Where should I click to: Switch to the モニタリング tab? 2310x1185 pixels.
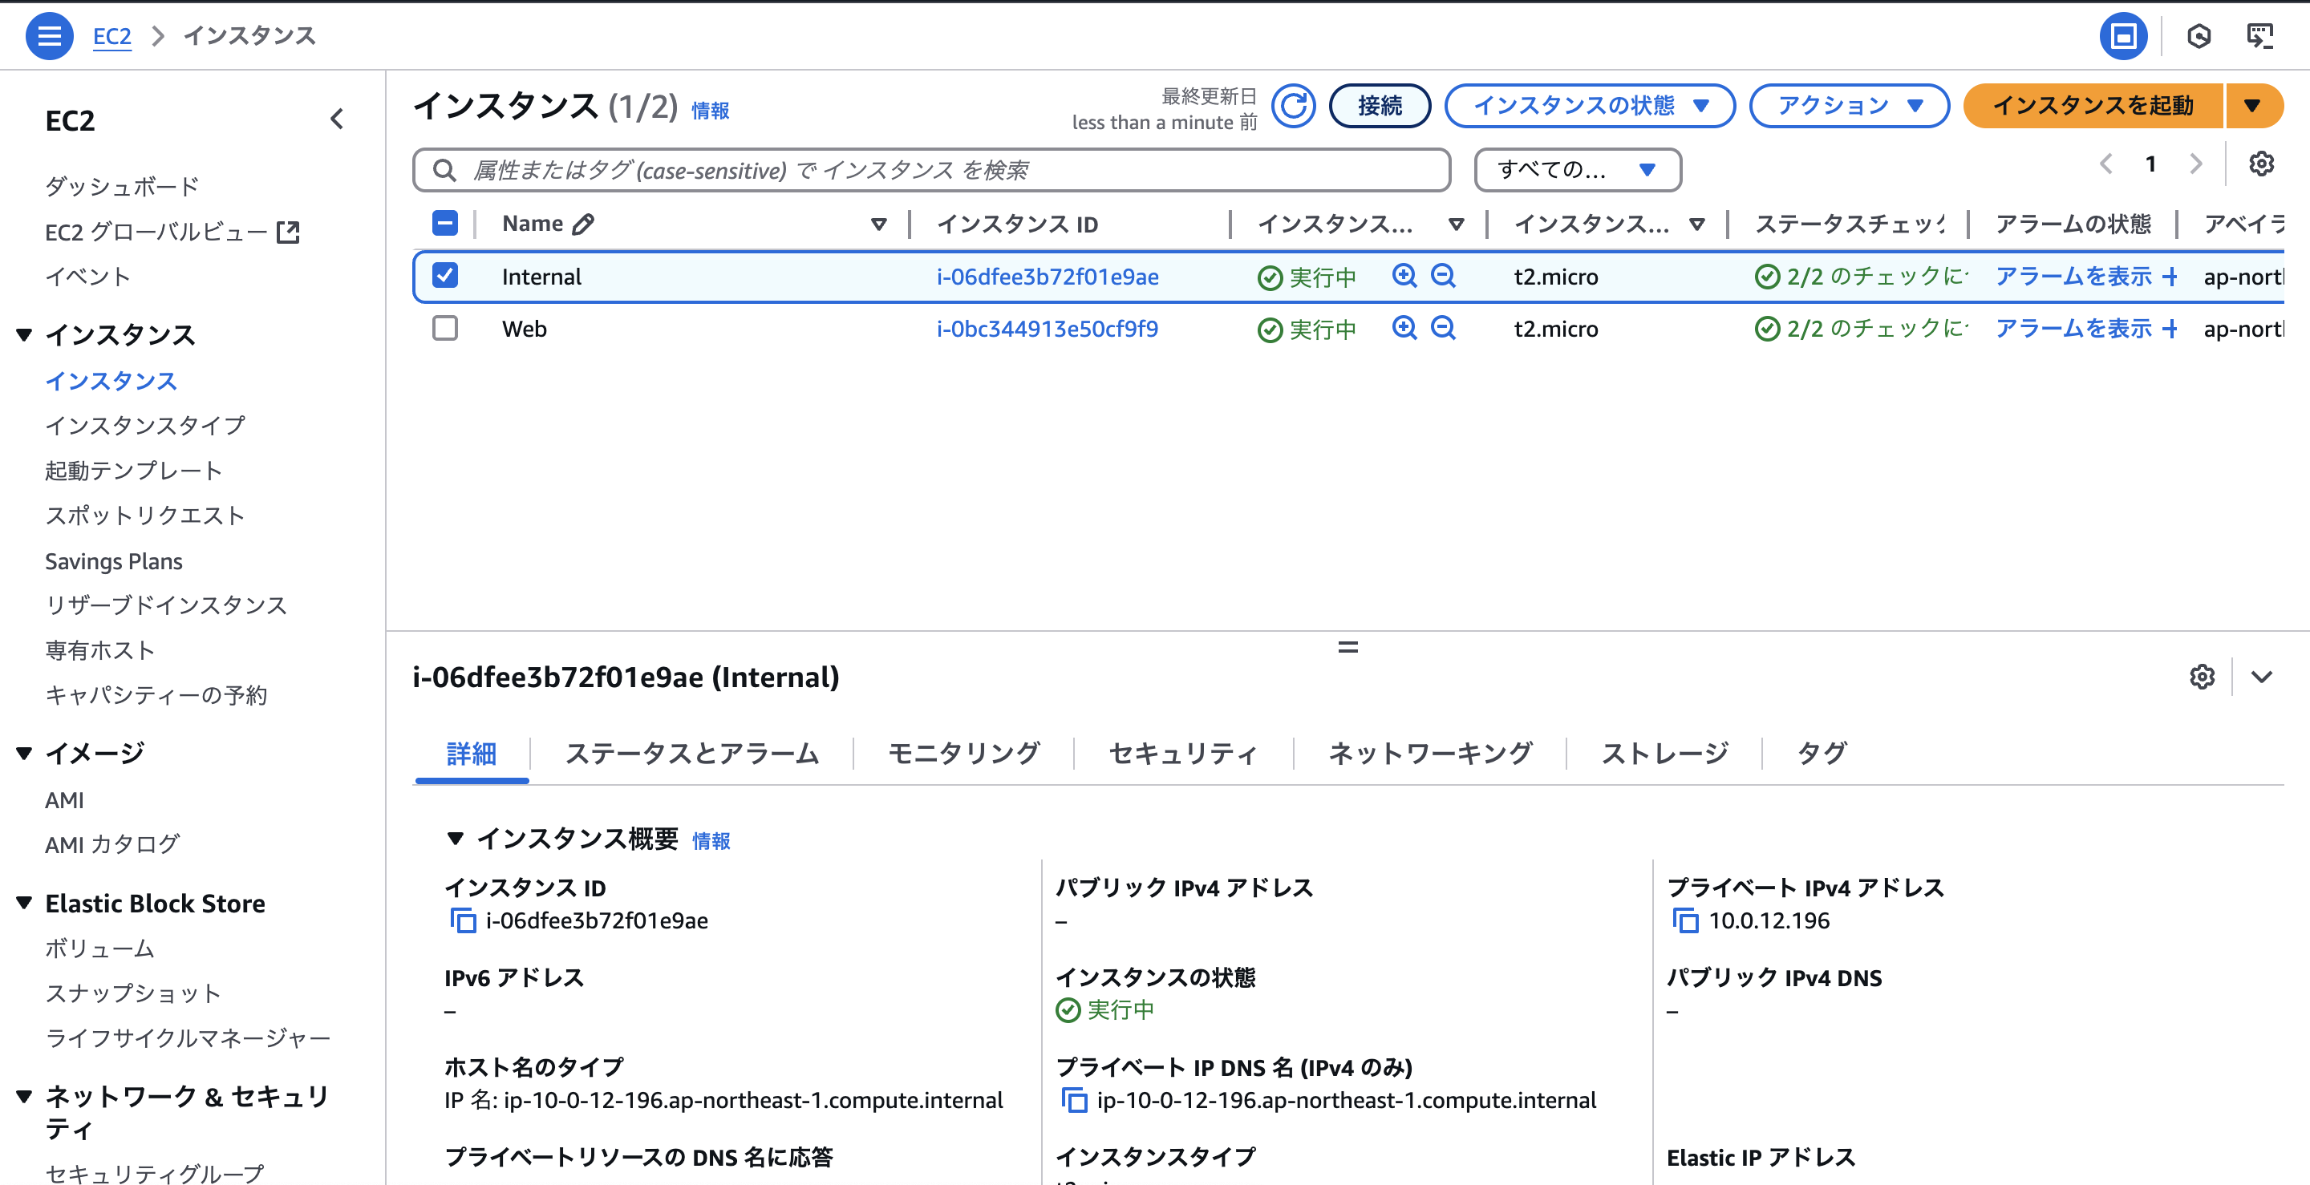point(963,754)
